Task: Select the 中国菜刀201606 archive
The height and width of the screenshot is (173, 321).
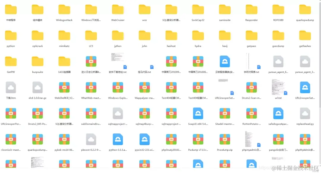Action: [x=198, y=62]
